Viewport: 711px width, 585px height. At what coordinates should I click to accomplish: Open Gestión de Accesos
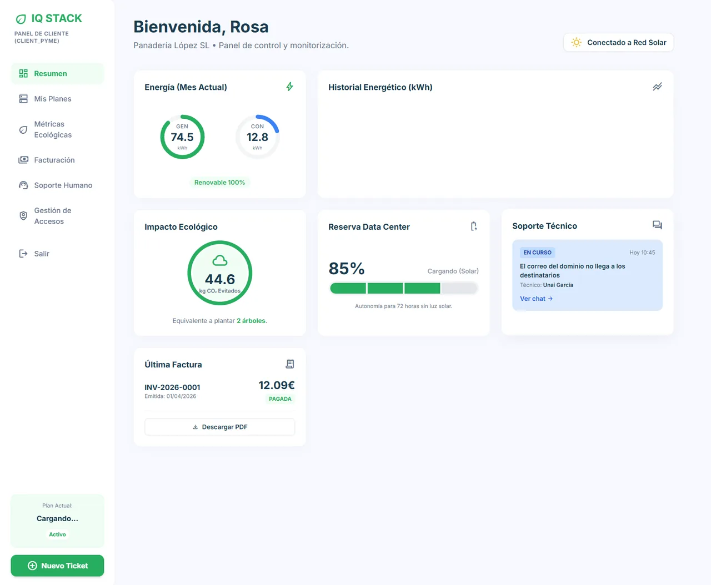tap(57, 216)
